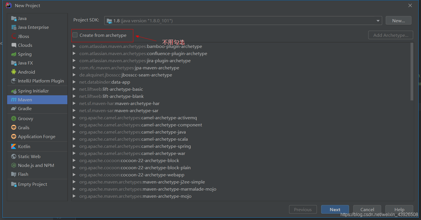Expand bamboo-plugin-archetype entry
Screen dimensions: 421x220
tap(74, 46)
